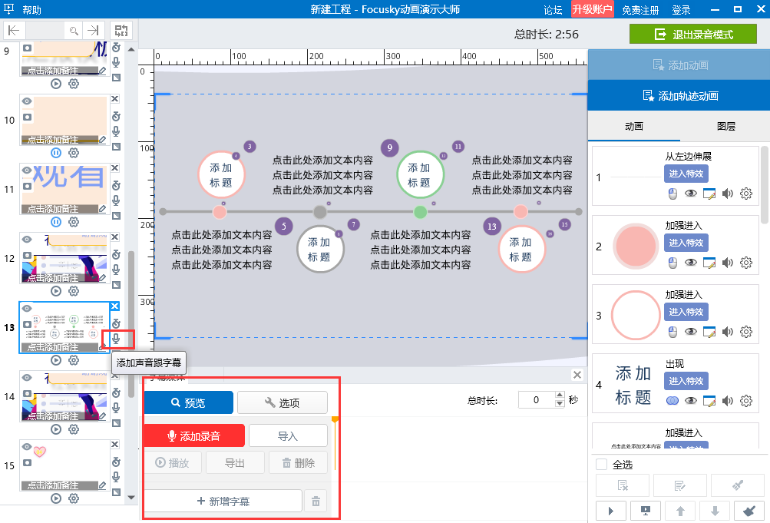Open the gear settings for animation 1

click(746, 194)
